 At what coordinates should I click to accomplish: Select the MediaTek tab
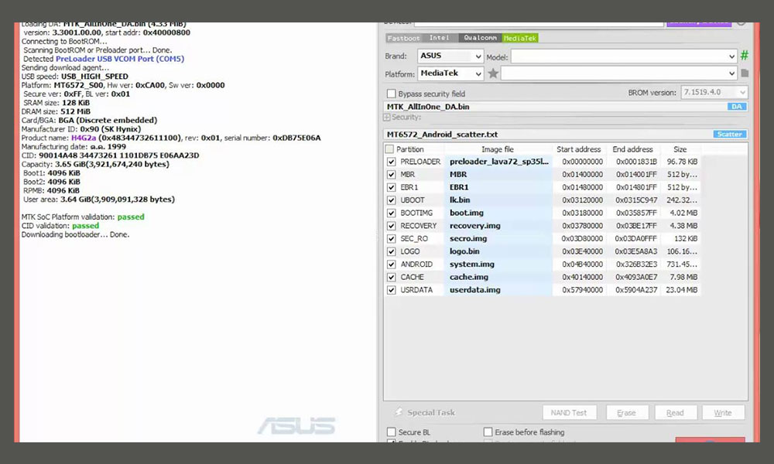520,38
